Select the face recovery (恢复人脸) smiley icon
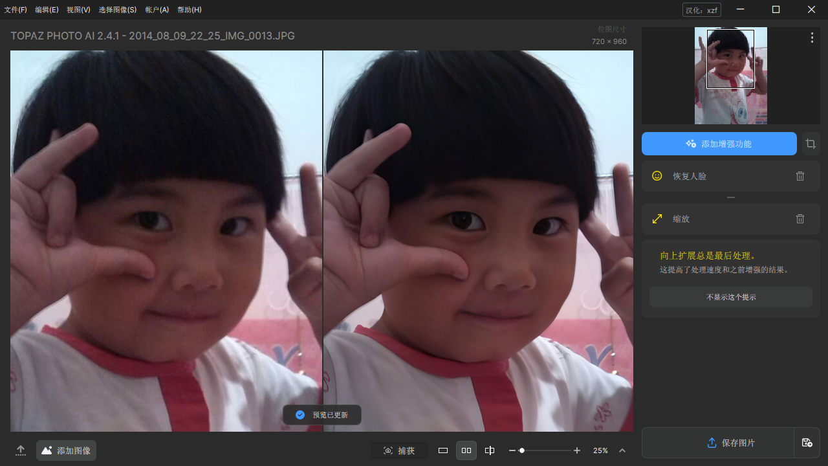The image size is (828, 466). coord(657,175)
